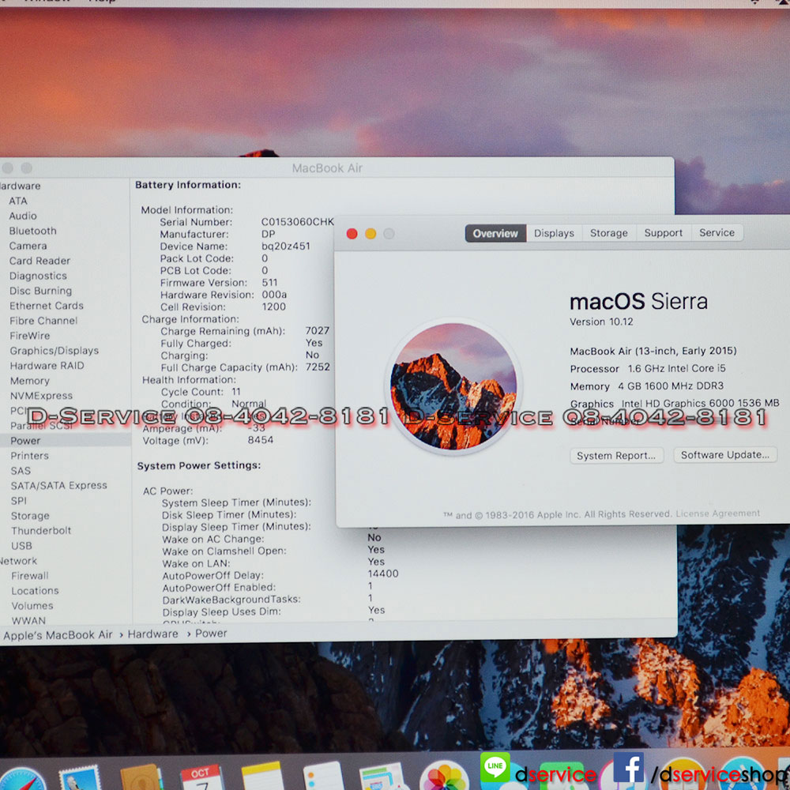Select USB in the sidebar
This screenshot has width=790, height=790.
click(21, 546)
